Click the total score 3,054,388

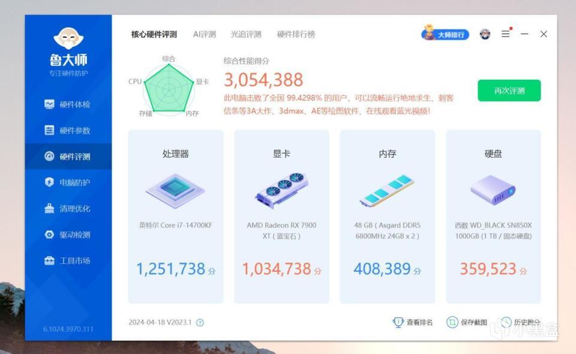263,80
